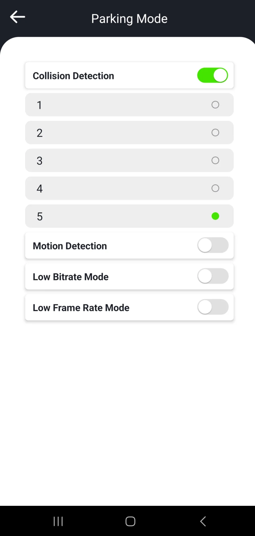This screenshot has width=255, height=536.
Task: Tap the Low Bitrate Mode label
Action: (x=71, y=277)
